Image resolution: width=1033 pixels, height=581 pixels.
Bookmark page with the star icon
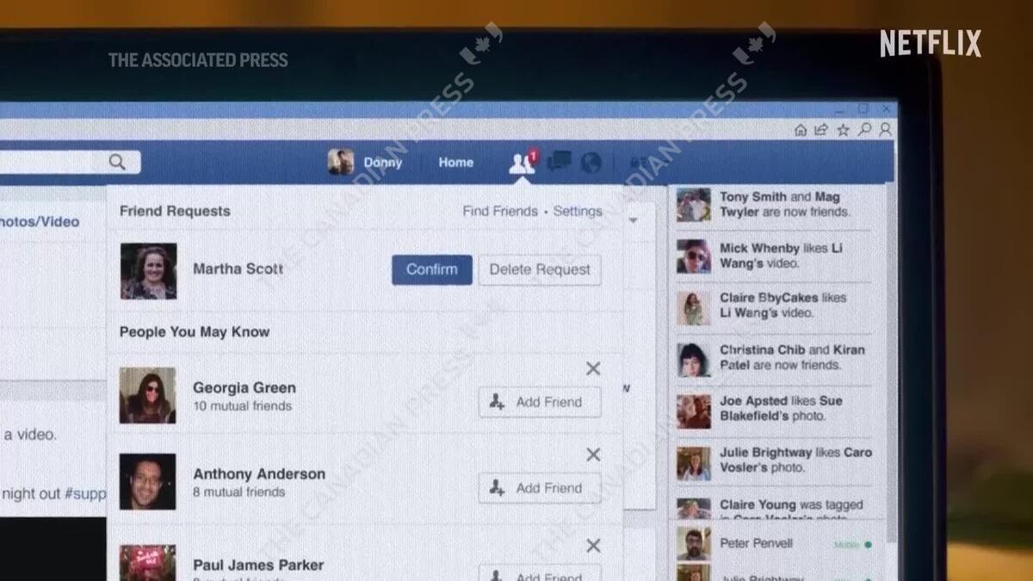pos(843,130)
